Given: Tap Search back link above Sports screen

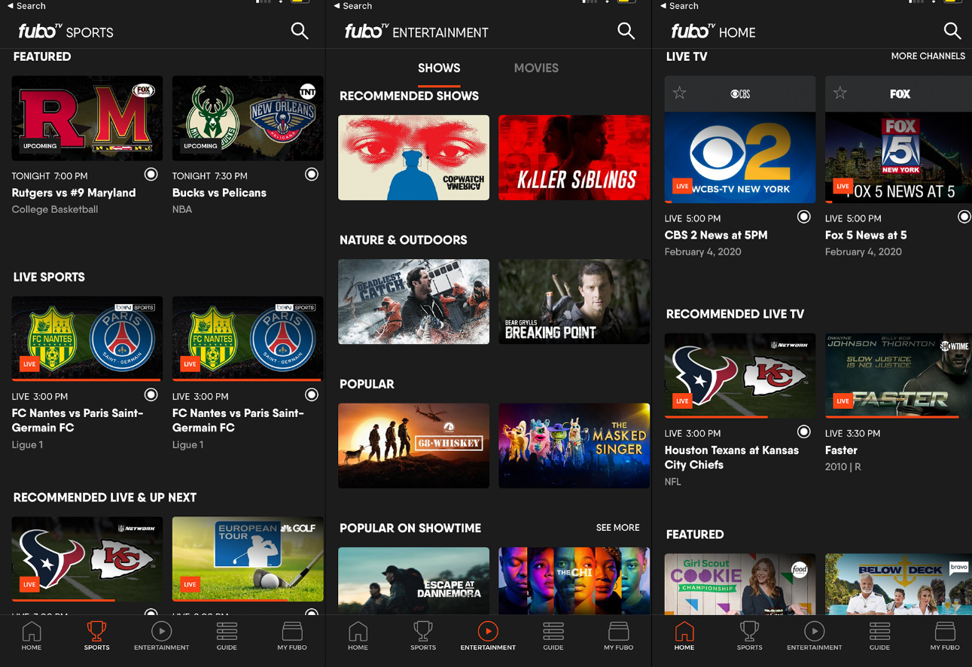Looking at the screenshot, I should pos(26,6).
